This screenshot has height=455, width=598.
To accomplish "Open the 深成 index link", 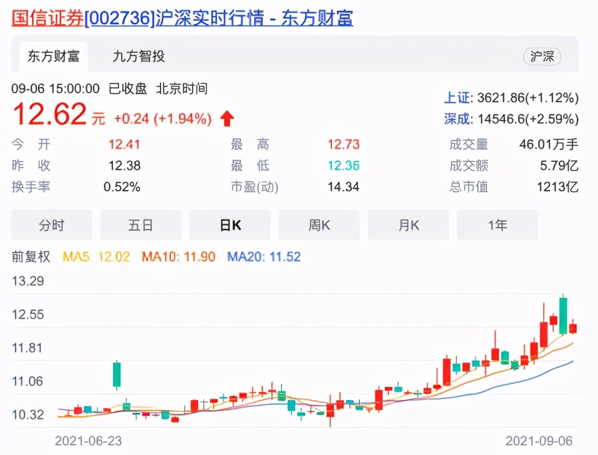I will coord(458,119).
